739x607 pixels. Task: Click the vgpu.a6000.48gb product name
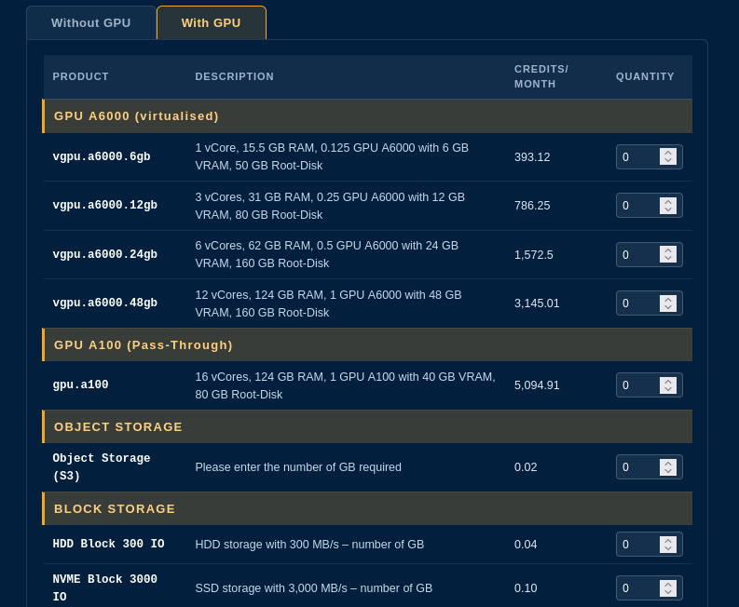pyautogui.click(x=105, y=303)
